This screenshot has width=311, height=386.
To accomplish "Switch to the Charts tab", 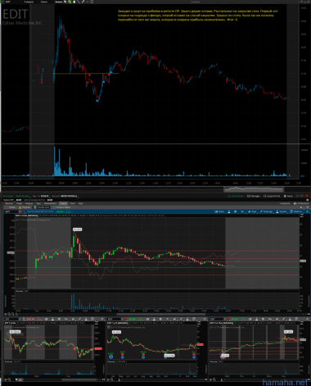I will coord(63,203).
